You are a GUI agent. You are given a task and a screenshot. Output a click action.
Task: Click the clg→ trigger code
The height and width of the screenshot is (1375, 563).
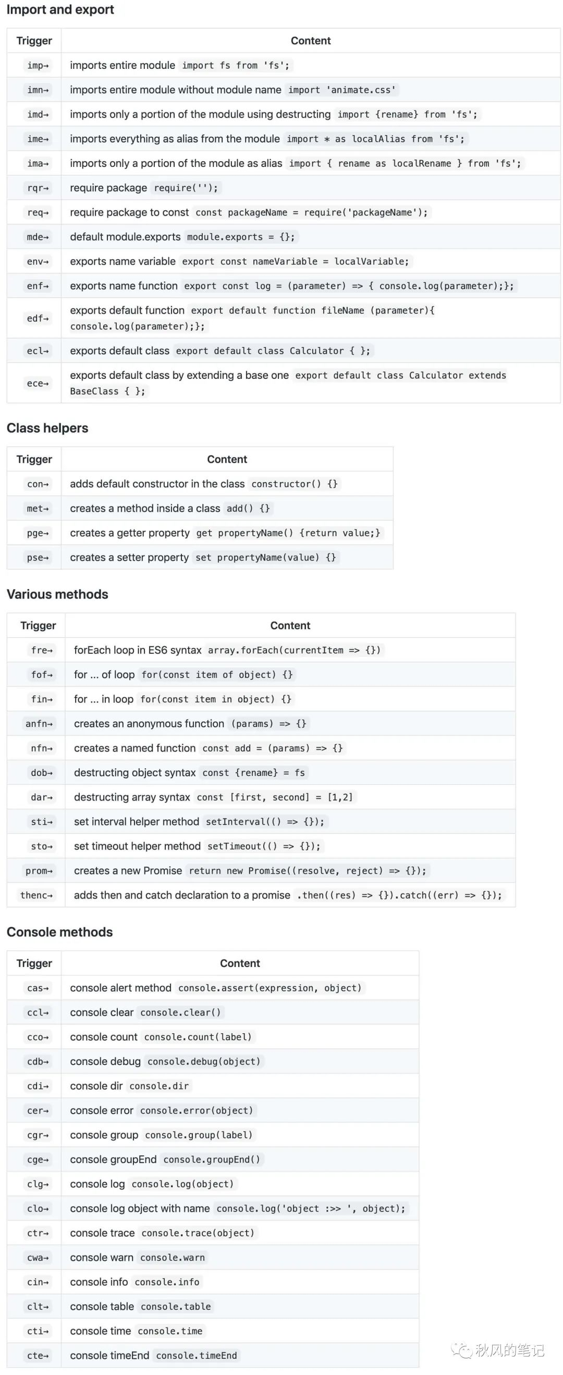[x=38, y=1184]
